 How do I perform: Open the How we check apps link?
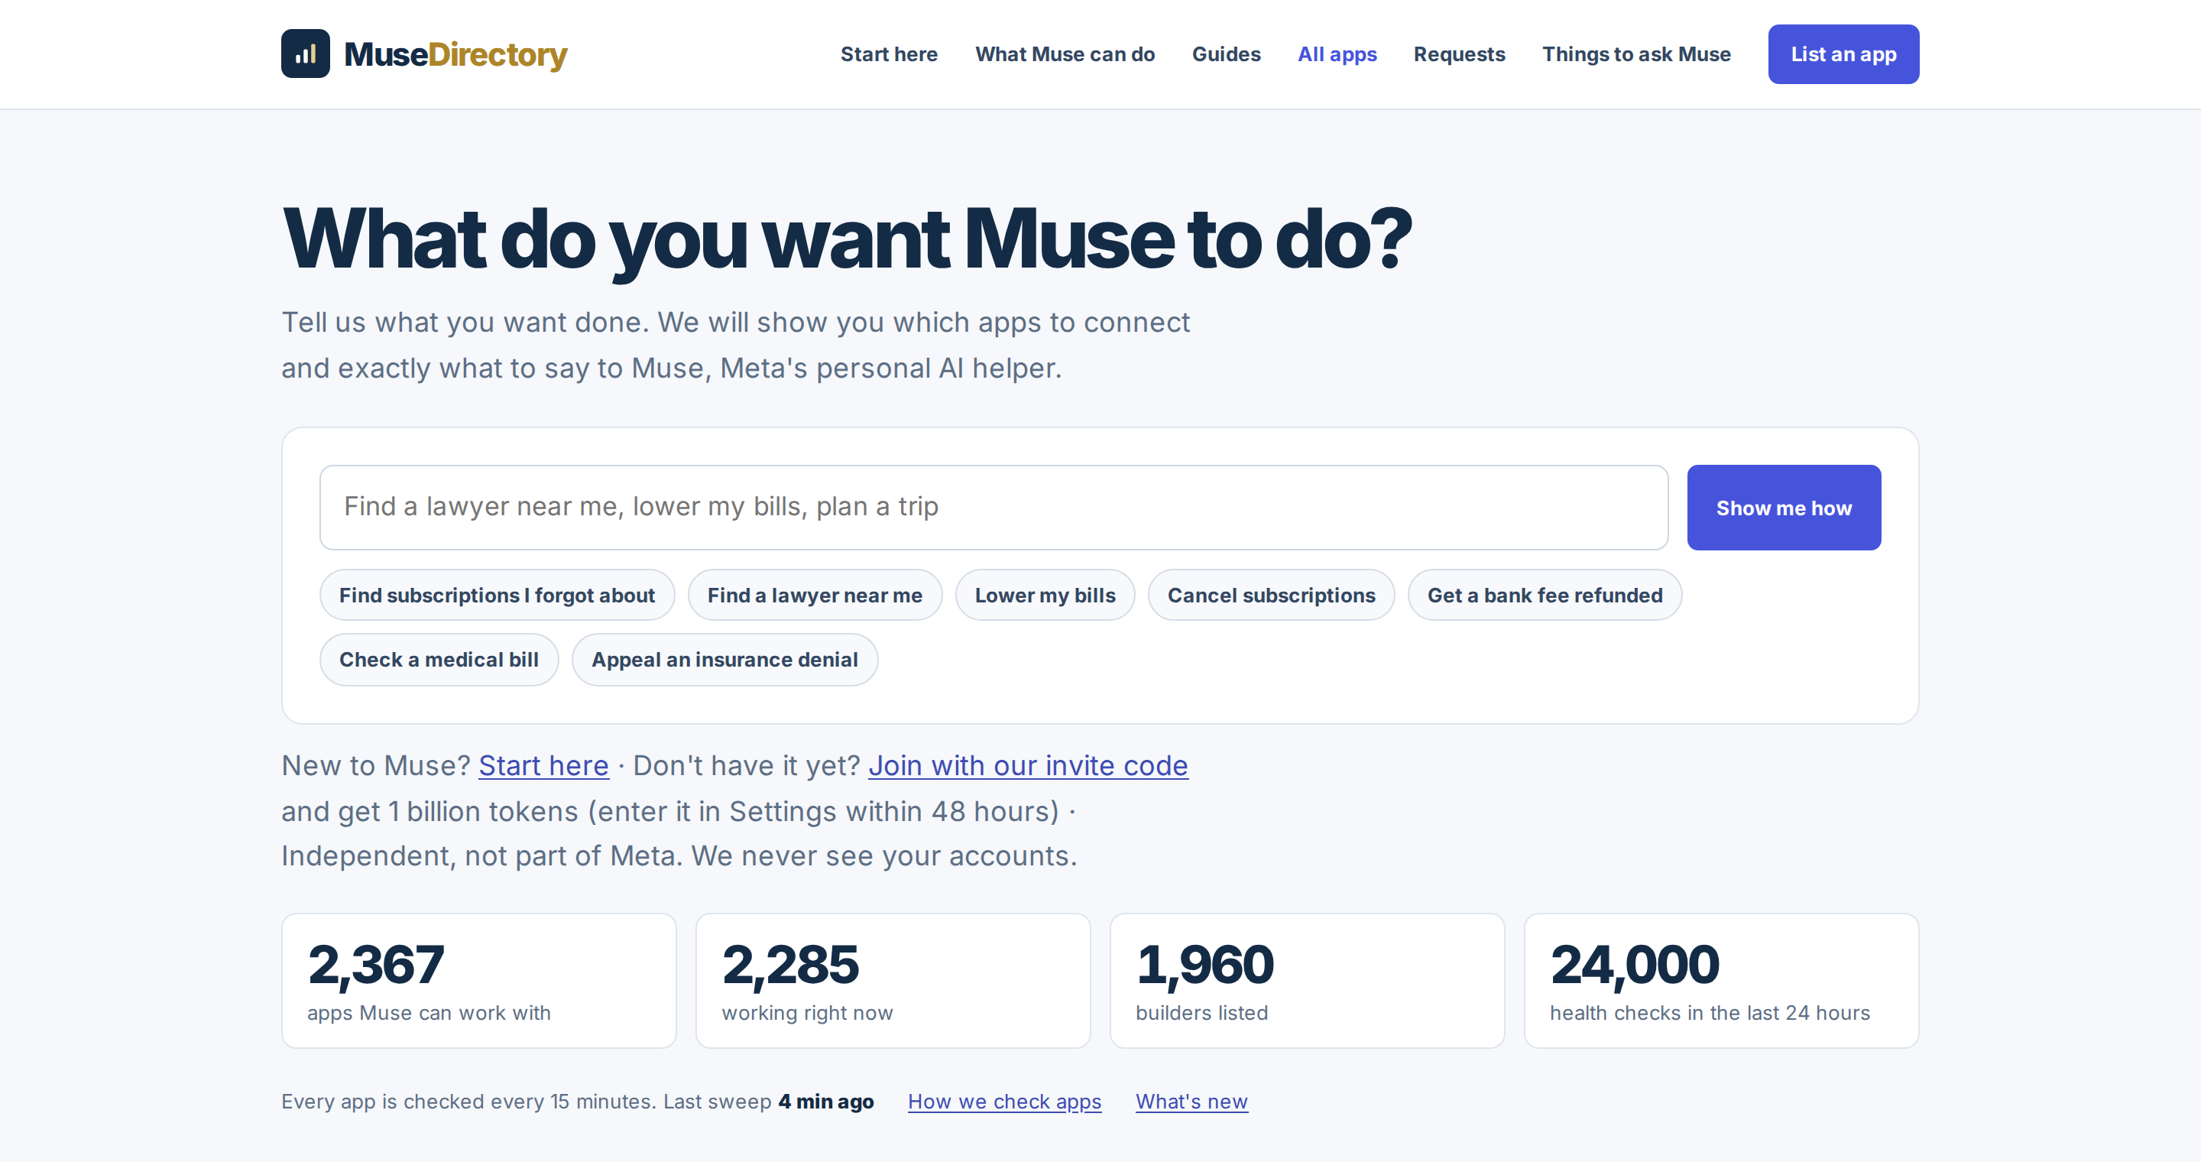[x=1004, y=1101]
